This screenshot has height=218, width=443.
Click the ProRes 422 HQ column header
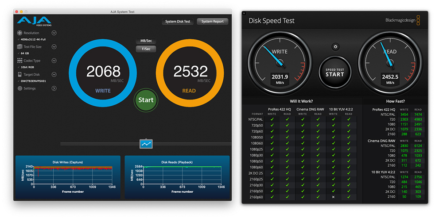pos(280,109)
